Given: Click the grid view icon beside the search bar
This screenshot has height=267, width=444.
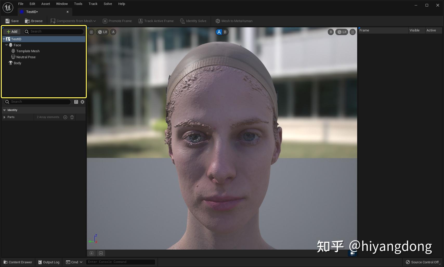Looking at the screenshot, I should coord(76,102).
